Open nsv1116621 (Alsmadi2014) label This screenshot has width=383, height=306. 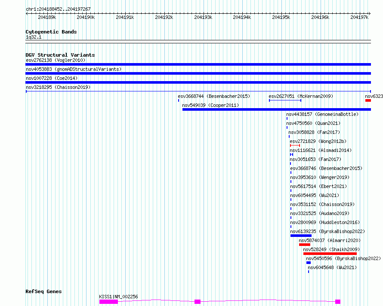[321, 150]
